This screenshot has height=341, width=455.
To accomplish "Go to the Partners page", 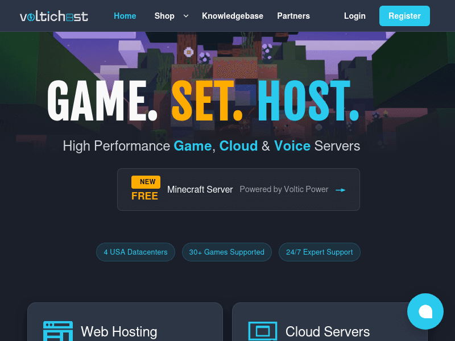I will point(293,16).
